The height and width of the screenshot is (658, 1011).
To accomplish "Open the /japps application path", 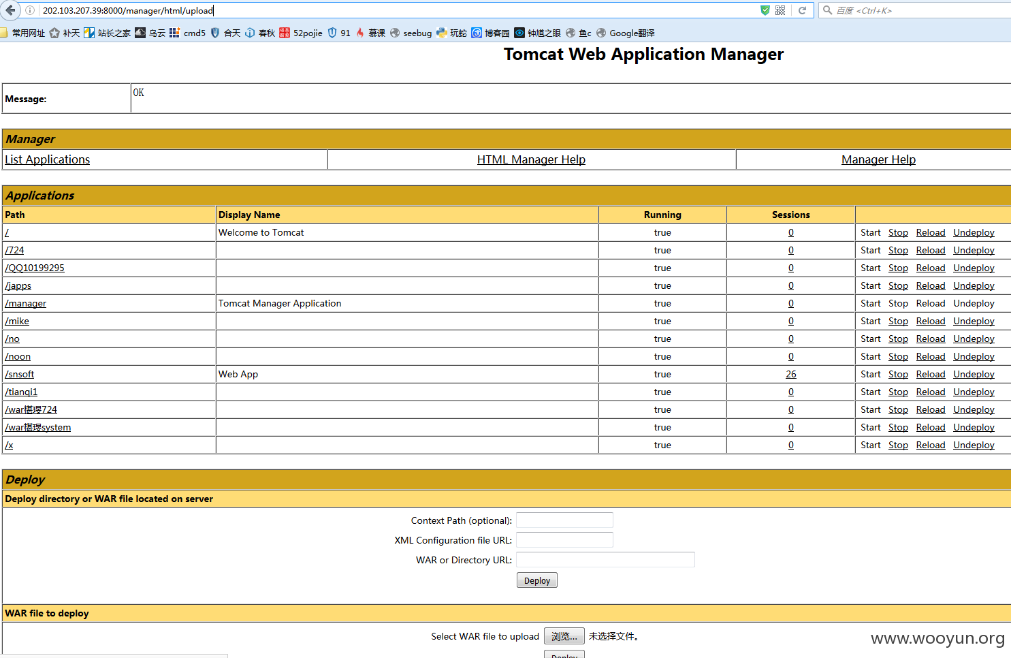I will click(x=18, y=285).
